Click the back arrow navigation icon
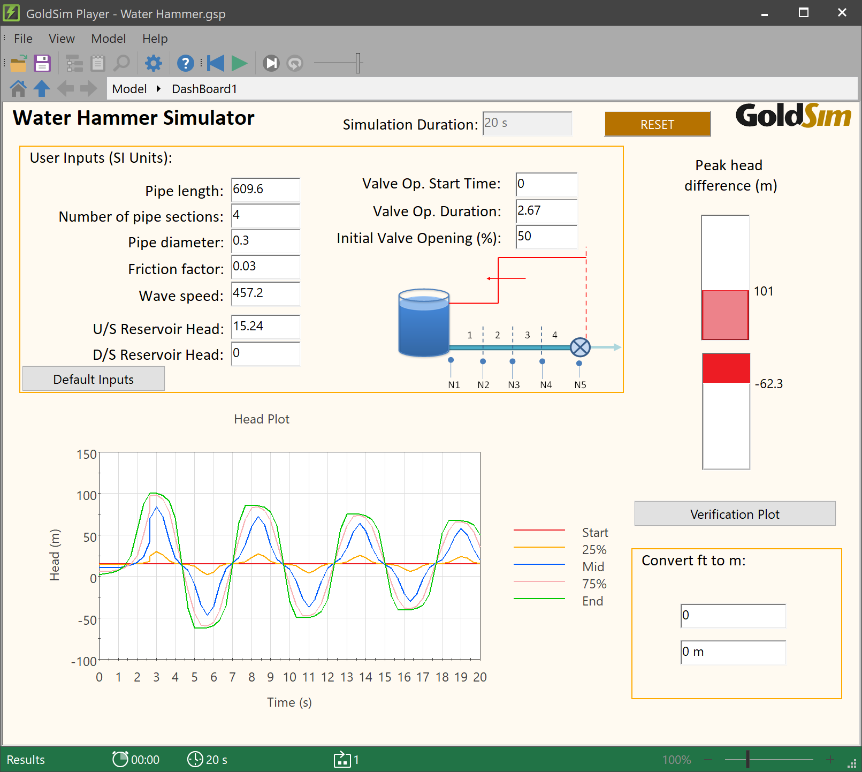Viewport: 862px width, 772px height. click(x=65, y=88)
